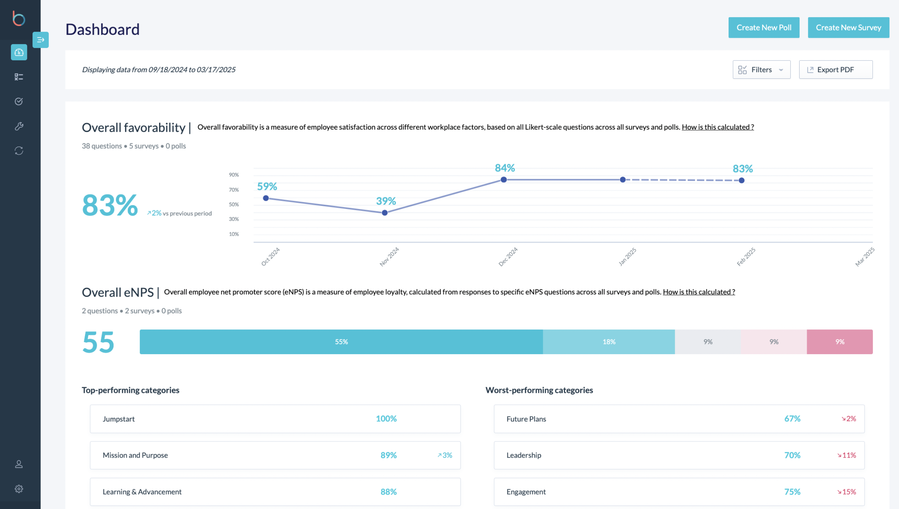Open the Mission and Purpose category row
Image resolution: width=899 pixels, height=509 pixels.
[275, 455]
